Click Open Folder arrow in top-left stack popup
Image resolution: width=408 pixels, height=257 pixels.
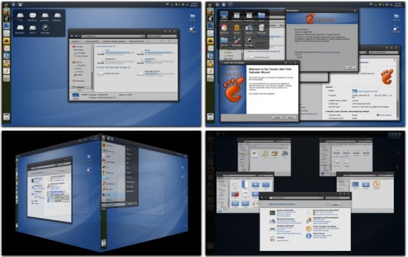click(x=45, y=28)
